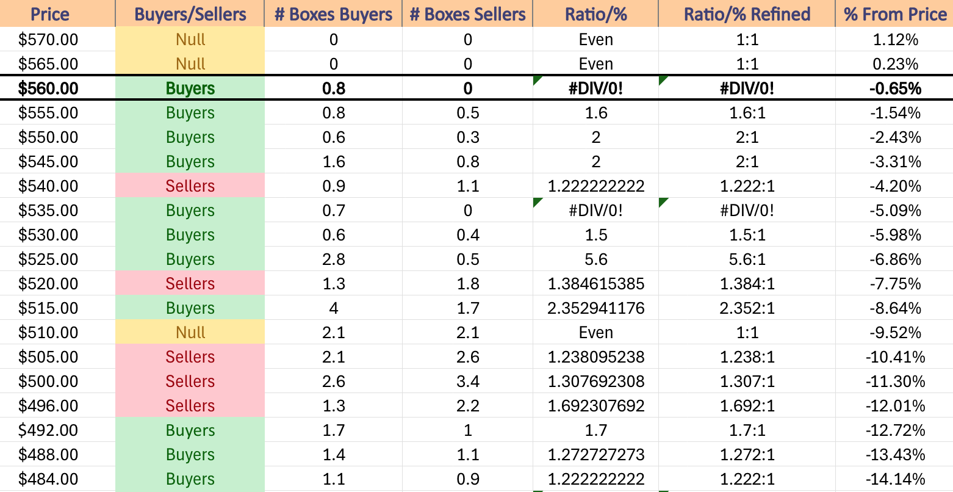The height and width of the screenshot is (492, 953).
Task: Click the Sellers cell in the $540.00 row
Action: click(190, 186)
